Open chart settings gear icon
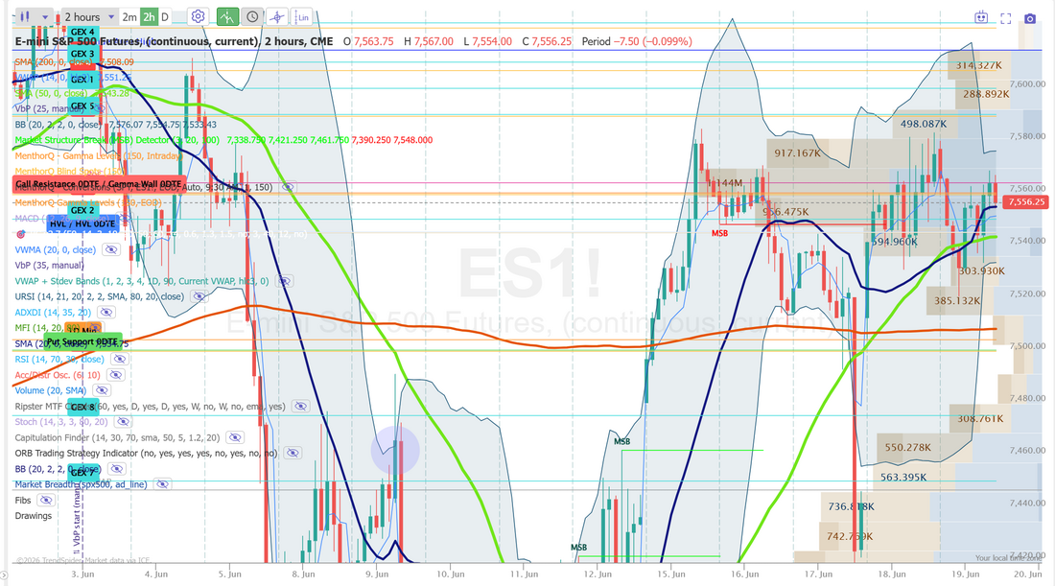Viewport: 1055px width, 586px height. click(198, 17)
